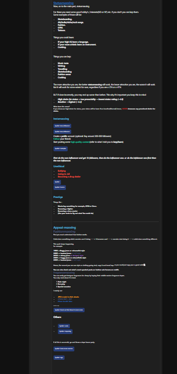177x374 pixels.
Task: Expand the Spoiler: Course button
Action: [60, 188]
